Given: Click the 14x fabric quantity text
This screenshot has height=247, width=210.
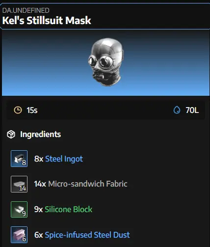Looking at the screenshot, I should (x=40, y=184).
